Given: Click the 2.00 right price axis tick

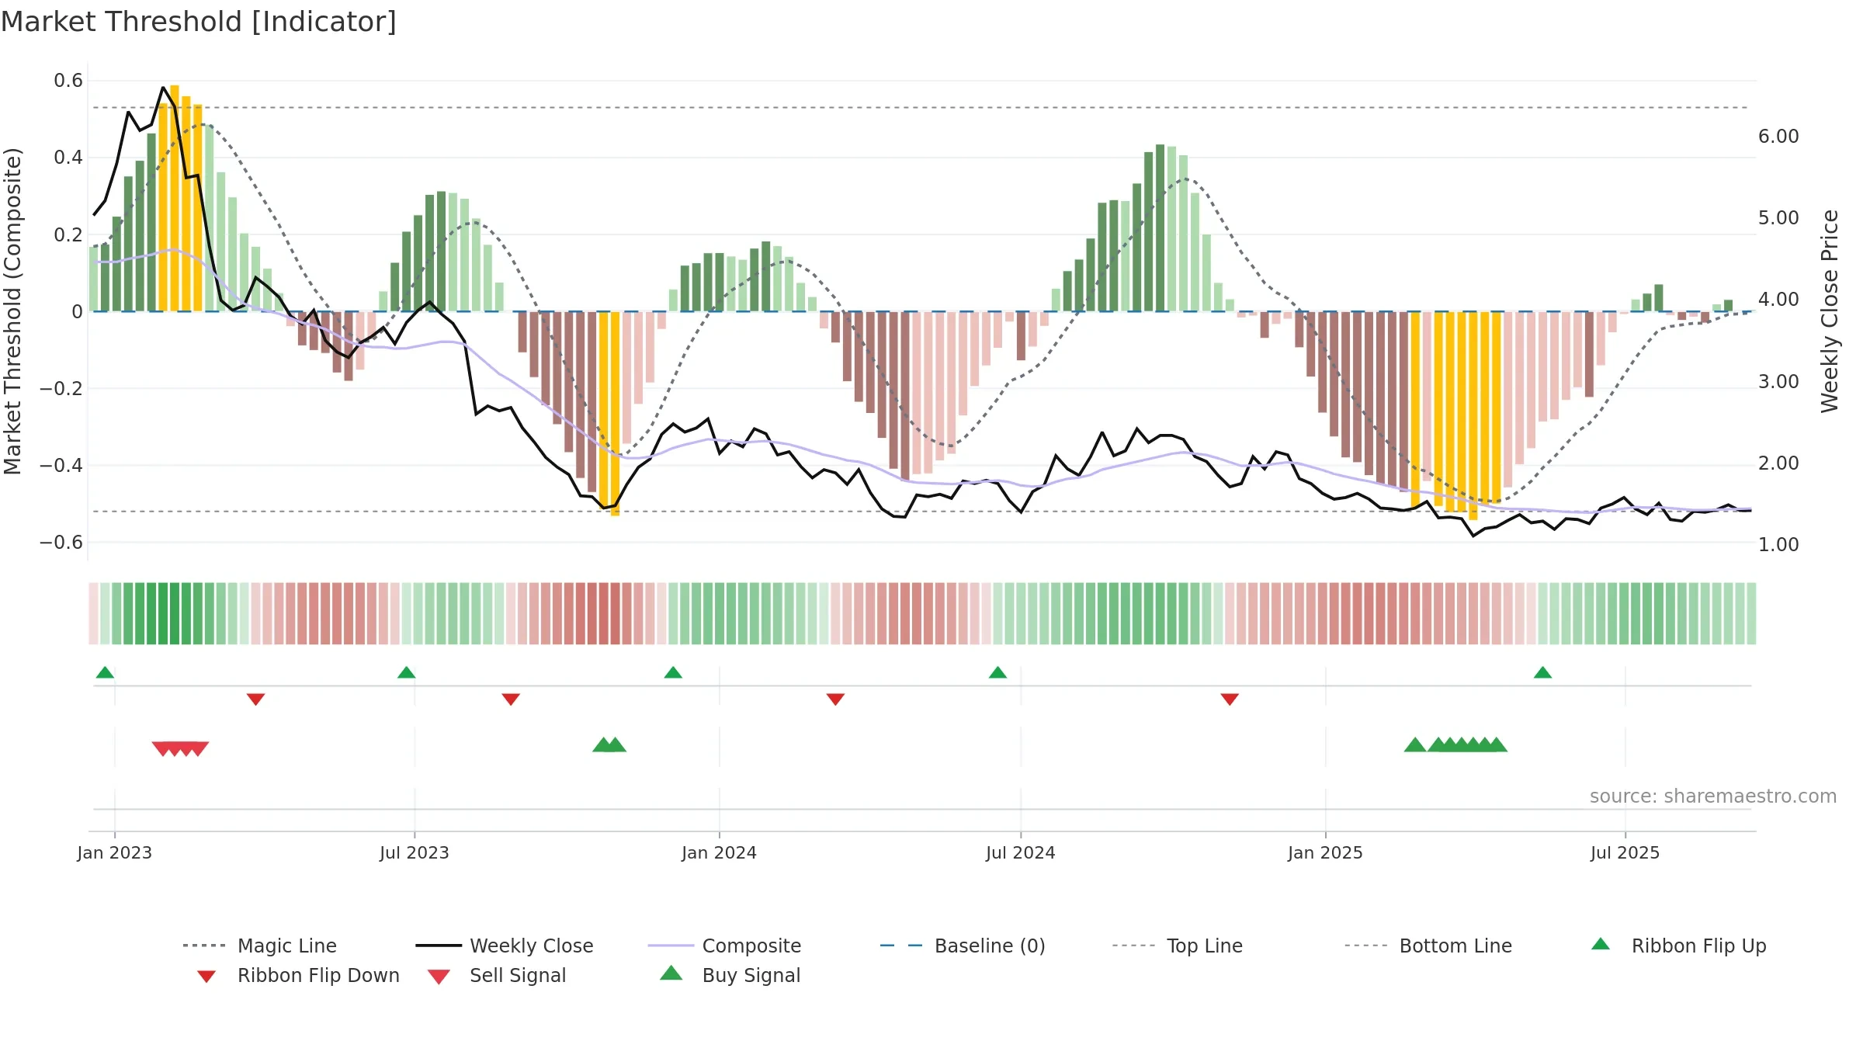Looking at the screenshot, I should 1778,463.
